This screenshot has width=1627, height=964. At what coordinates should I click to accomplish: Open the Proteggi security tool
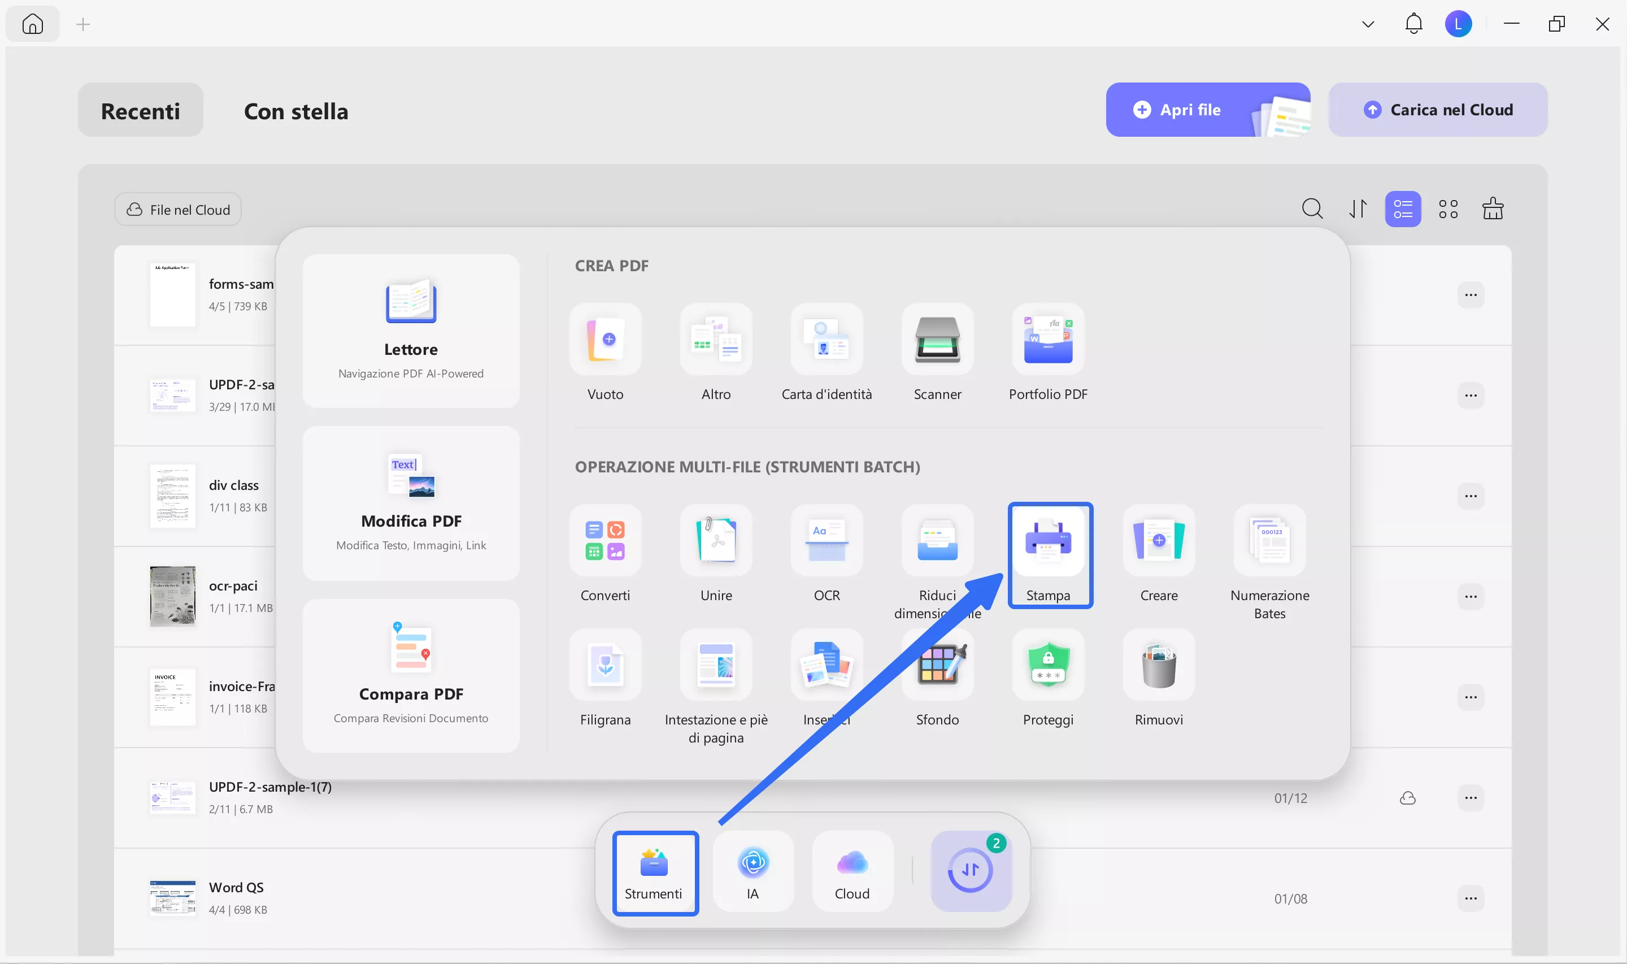[x=1048, y=666]
